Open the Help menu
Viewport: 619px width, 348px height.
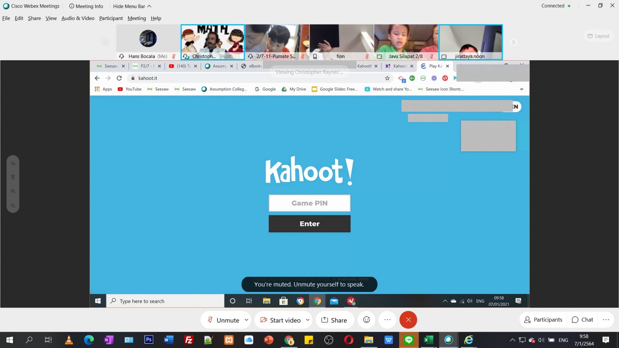[x=156, y=18]
